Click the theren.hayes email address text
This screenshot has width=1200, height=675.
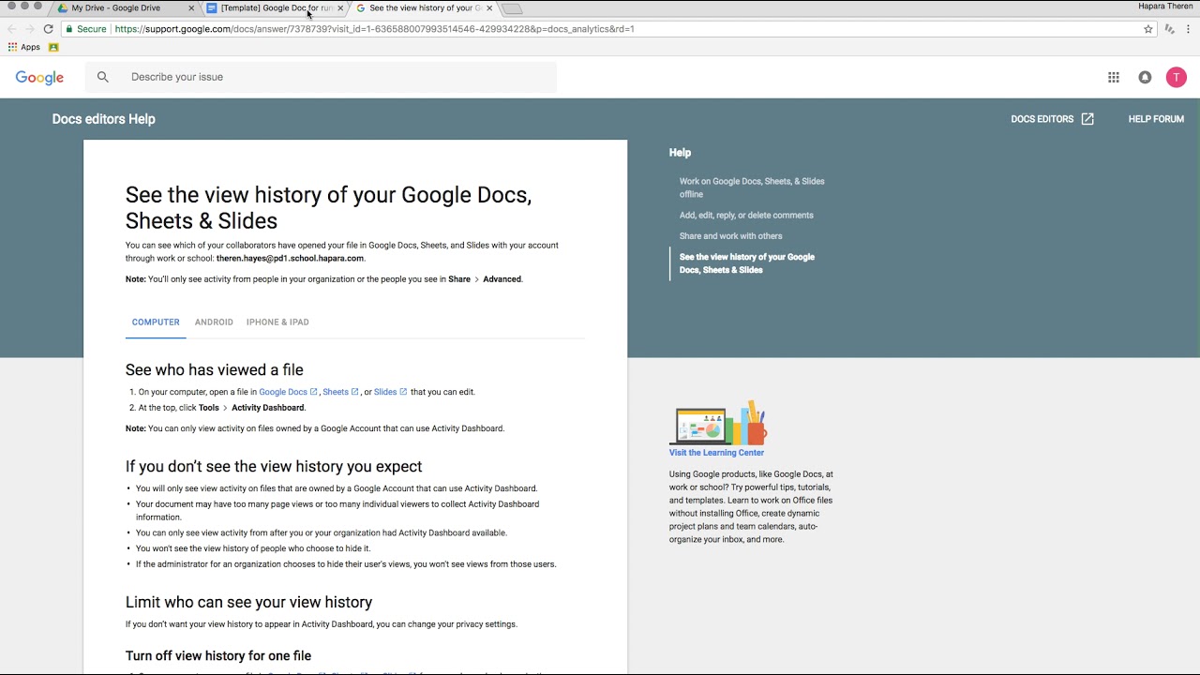point(290,259)
